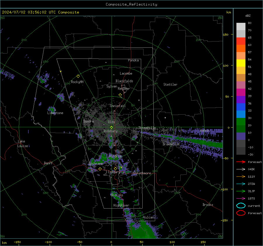Click the yellow diamond marker above Calgary

115,168
